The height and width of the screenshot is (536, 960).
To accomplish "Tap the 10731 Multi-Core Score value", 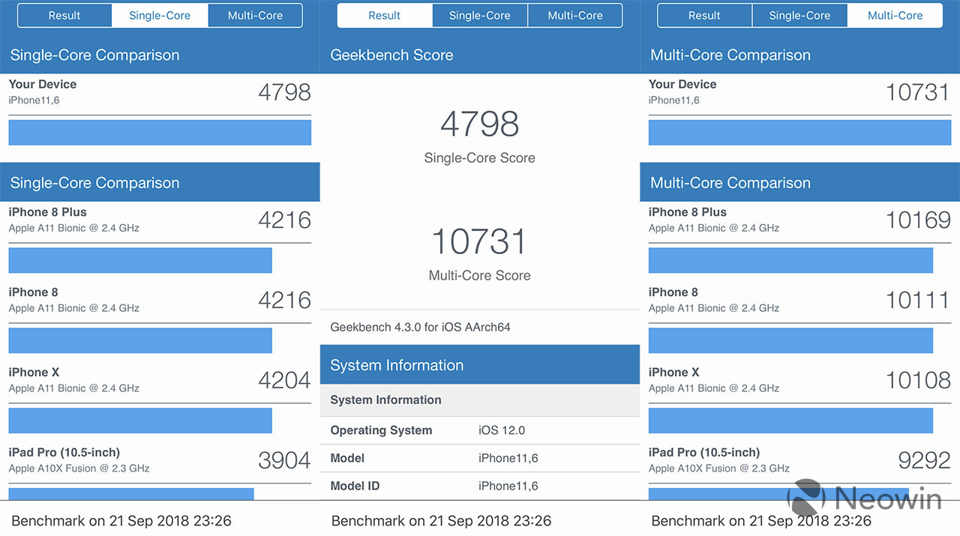I will pyautogui.click(x=480, y=242).
